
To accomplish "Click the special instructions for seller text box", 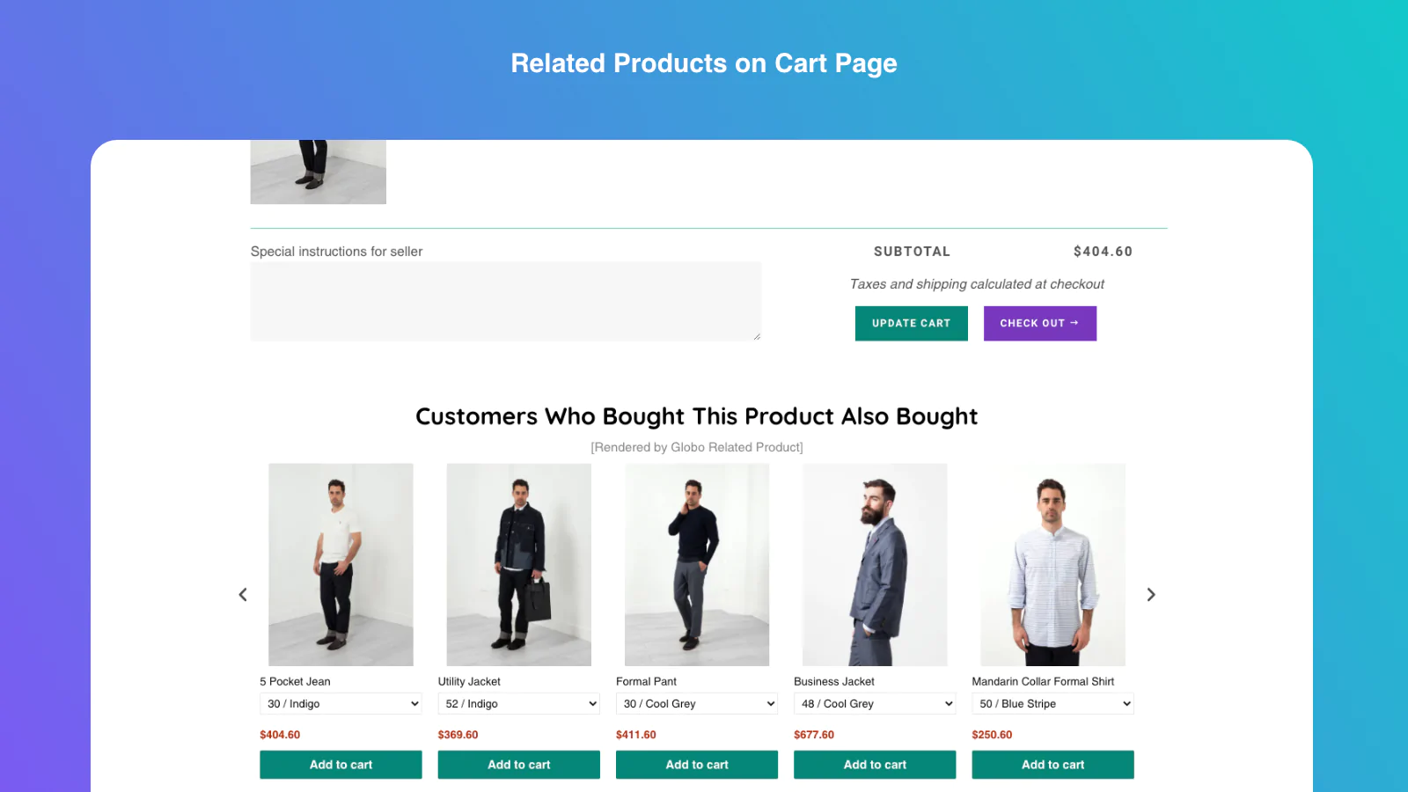I will point(505,301).
